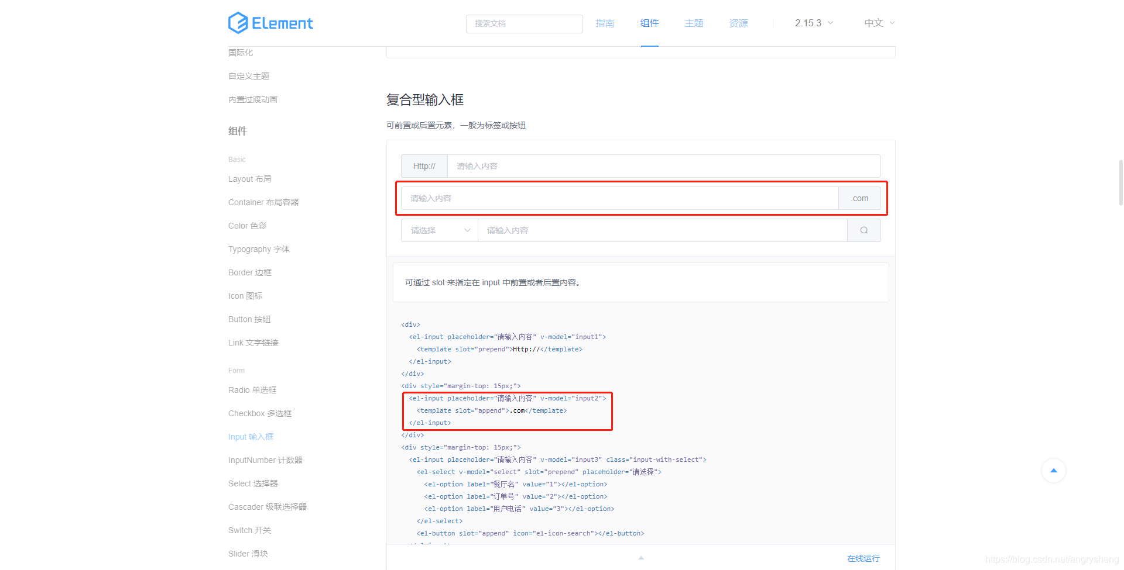Image resolution: width=1124 pixels, height=570 pixels.
Task: Click the back-to-top floating arrow button
Action: point(1053,471)
